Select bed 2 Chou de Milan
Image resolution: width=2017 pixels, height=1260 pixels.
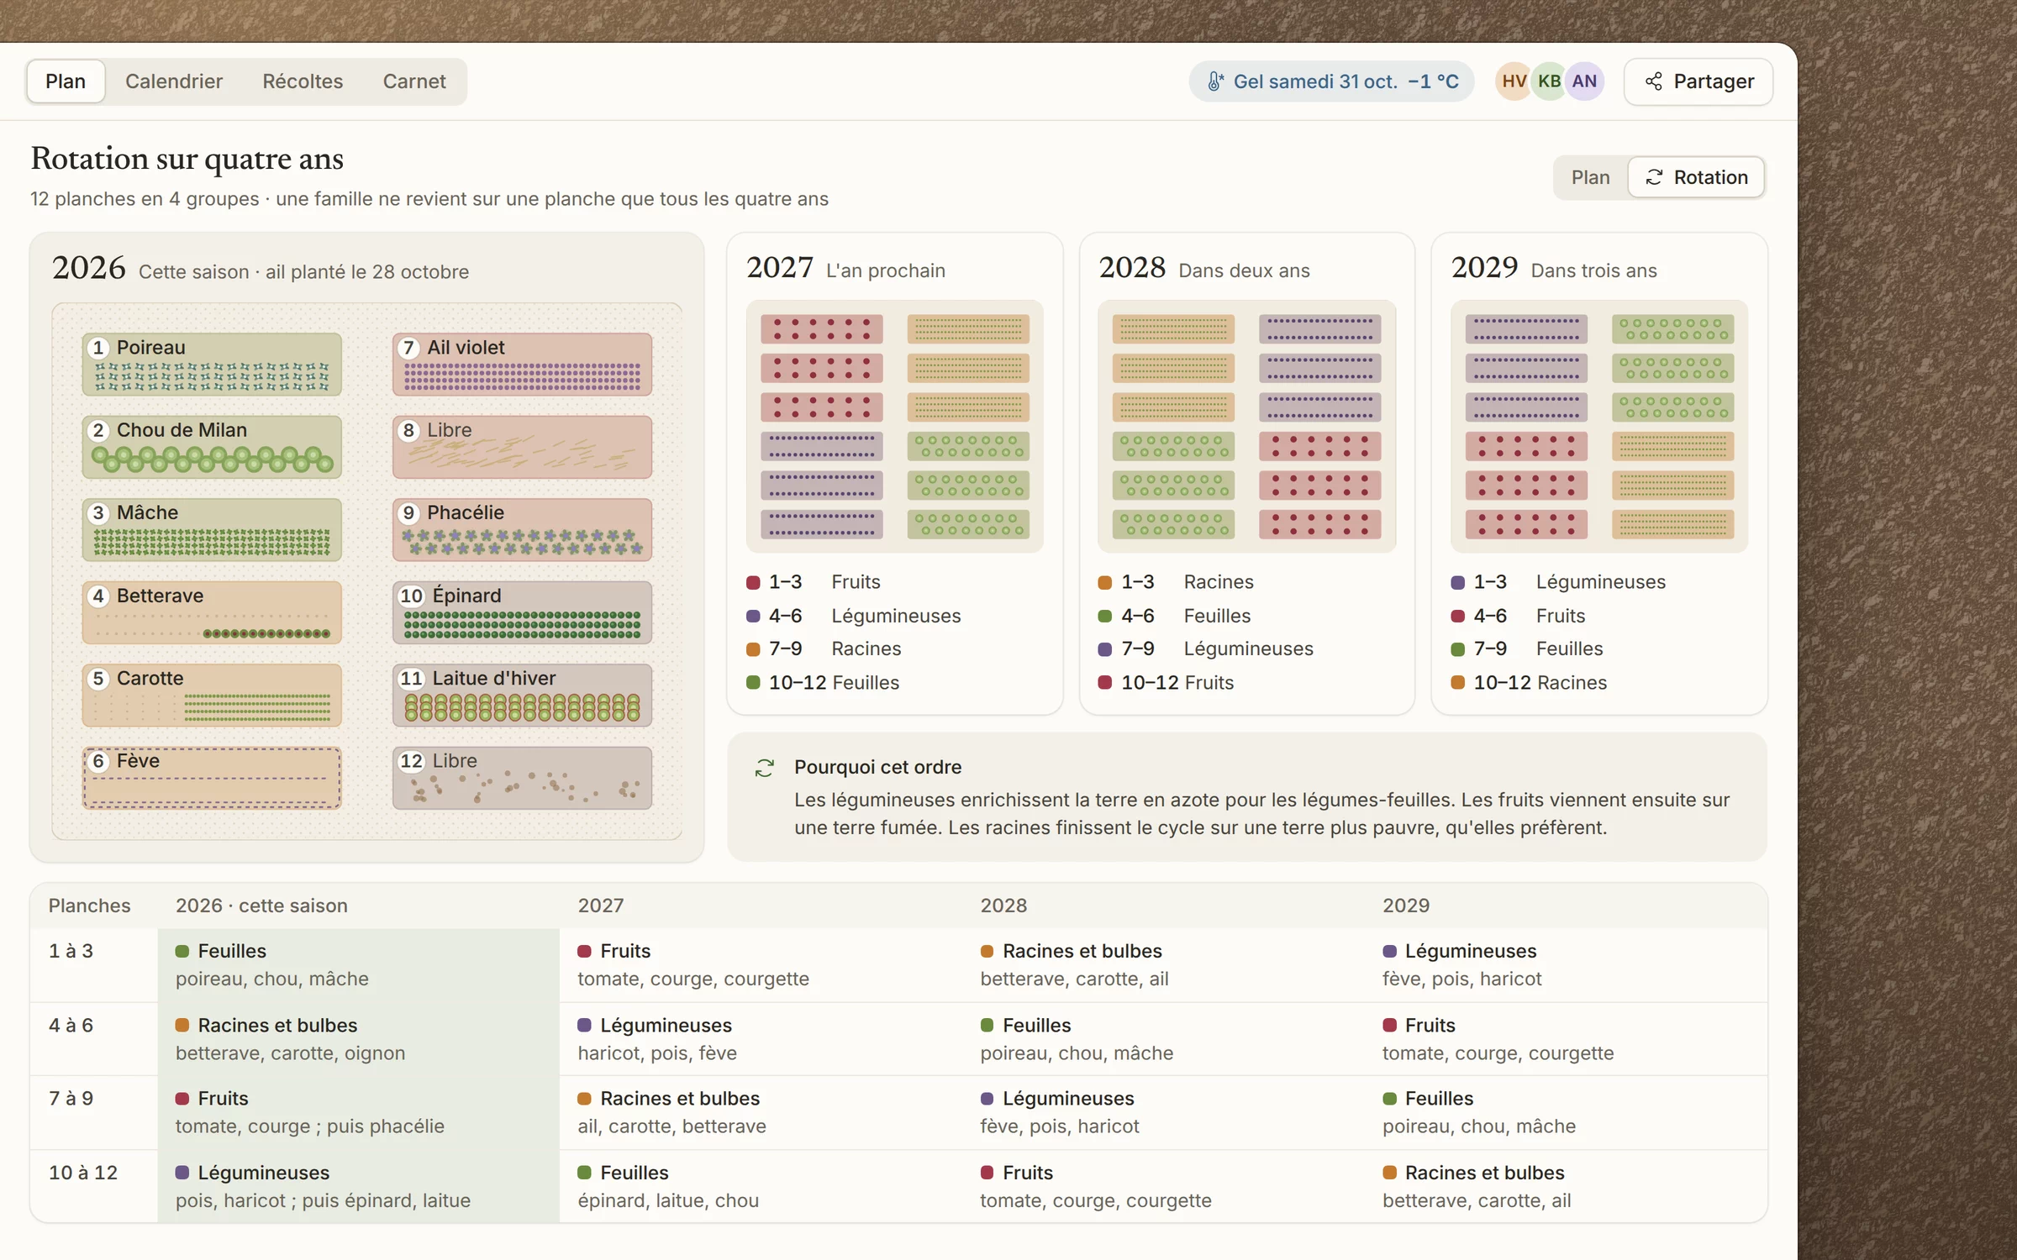click(212, 447)
